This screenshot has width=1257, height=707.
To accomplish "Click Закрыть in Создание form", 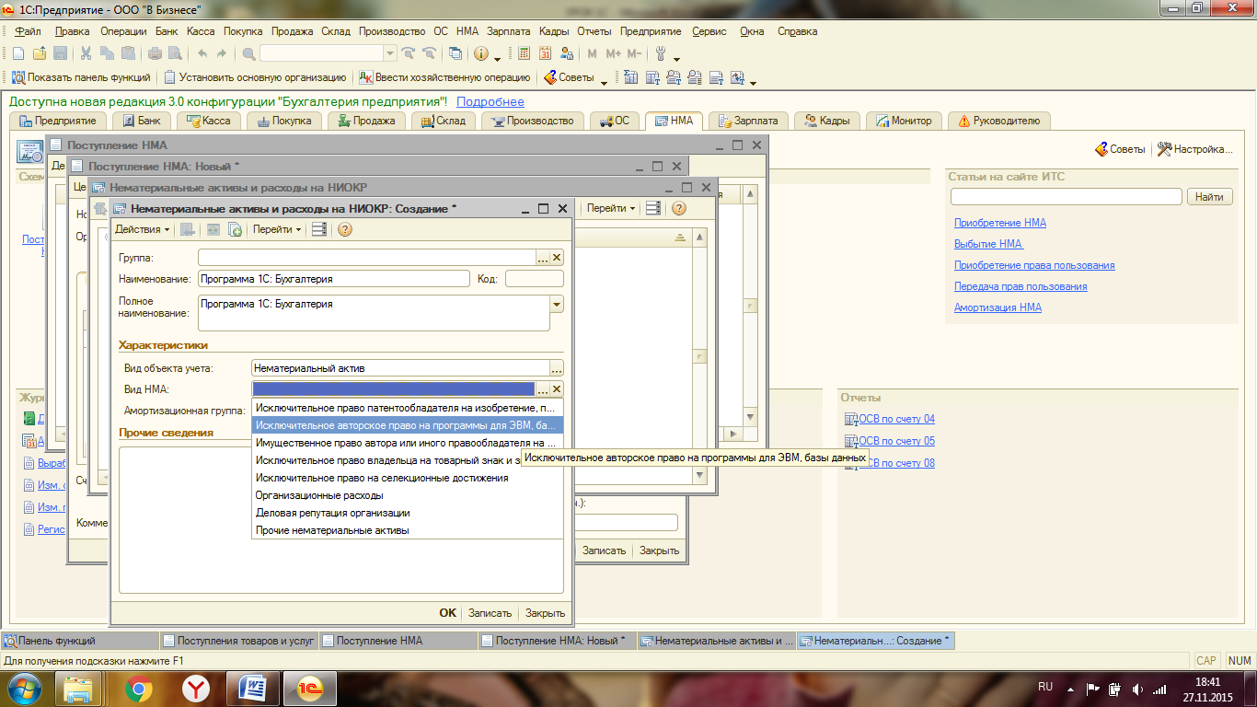I will 545,613.
